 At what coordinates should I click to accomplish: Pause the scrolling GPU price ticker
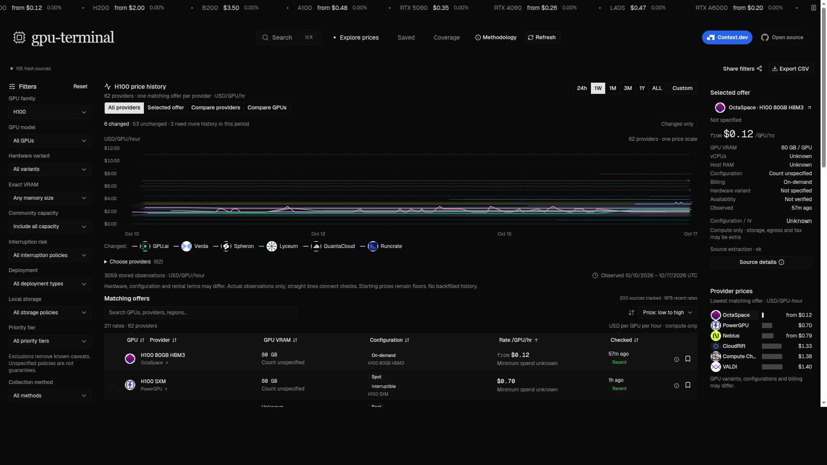tap(813, 8)
